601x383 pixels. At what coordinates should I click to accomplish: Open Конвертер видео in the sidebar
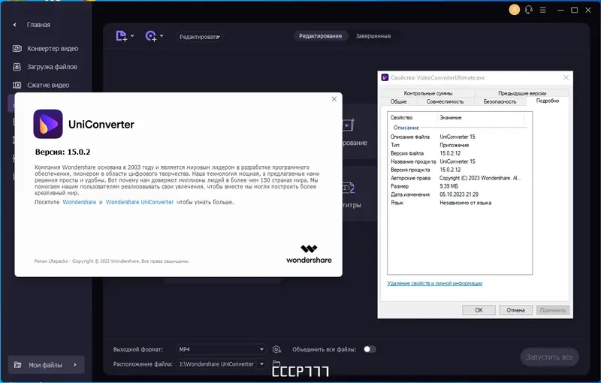(53, 49)
